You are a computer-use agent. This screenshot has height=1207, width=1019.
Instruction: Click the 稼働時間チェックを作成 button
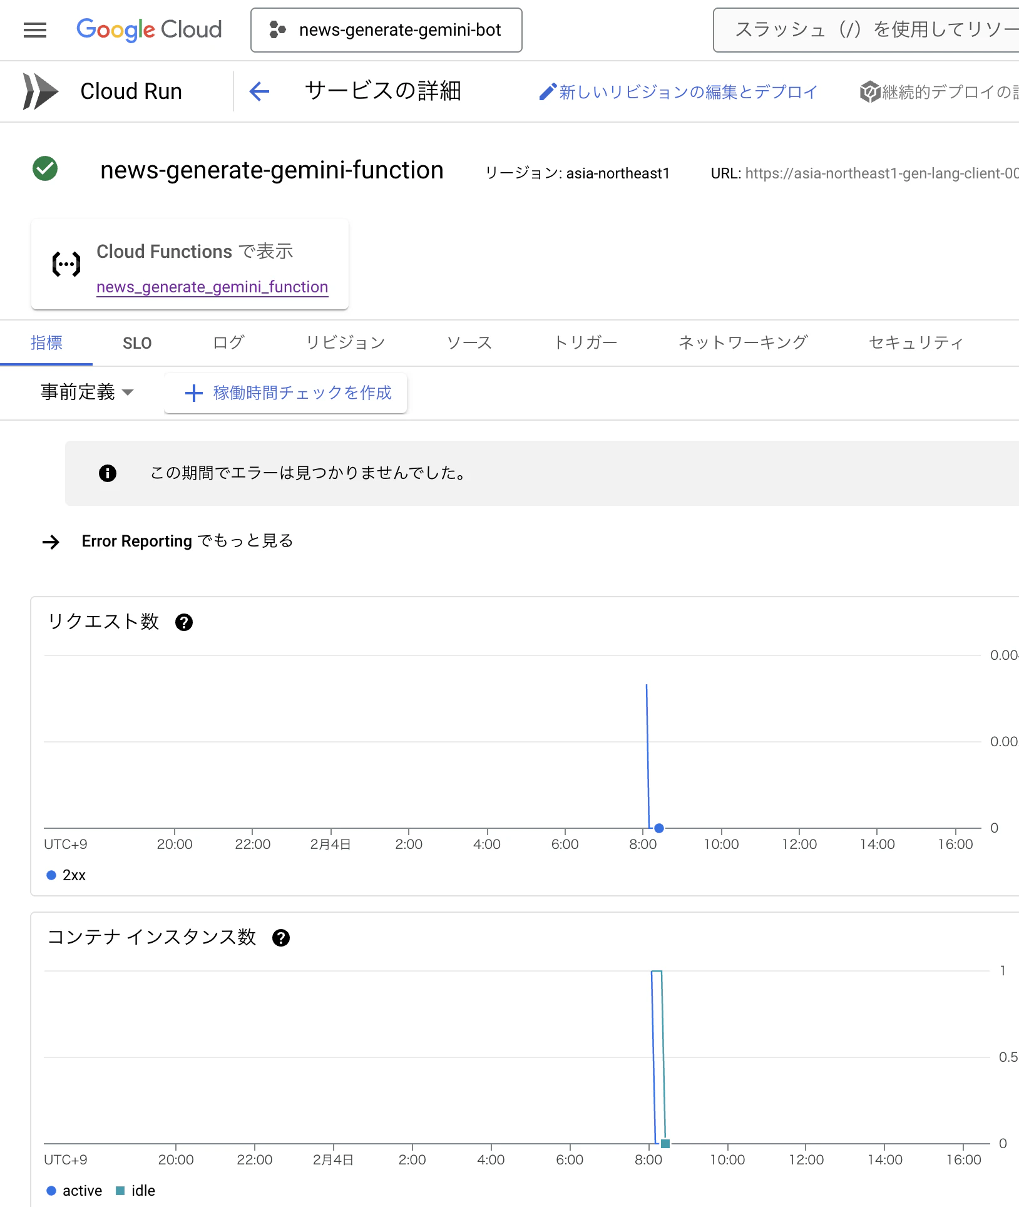click(285, 393)
